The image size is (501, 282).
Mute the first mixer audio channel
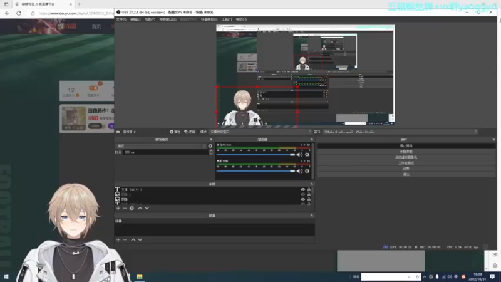coord(299,154)
